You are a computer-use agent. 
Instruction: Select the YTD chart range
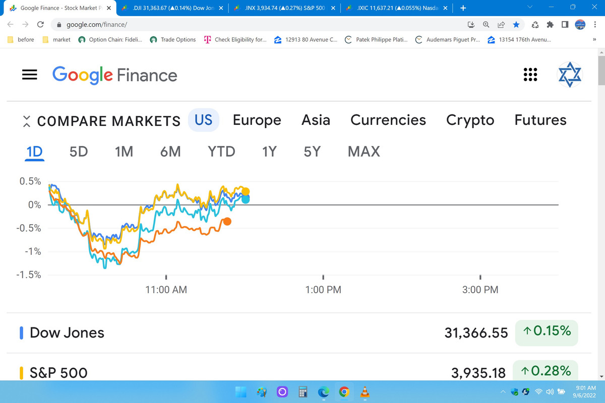coord(221,151)
